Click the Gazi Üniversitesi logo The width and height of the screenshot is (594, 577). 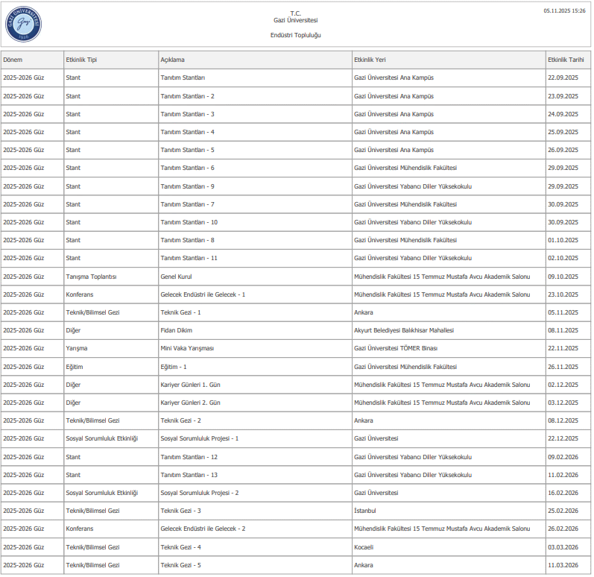click(x=23, y=25)
